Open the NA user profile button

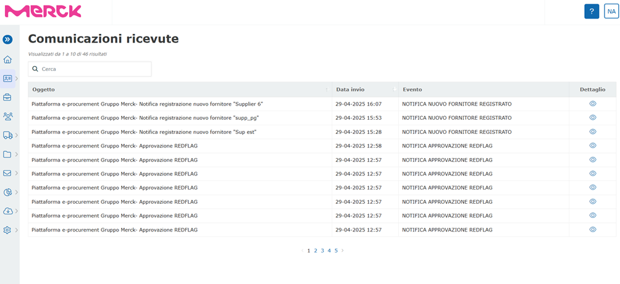pos(611,12)
